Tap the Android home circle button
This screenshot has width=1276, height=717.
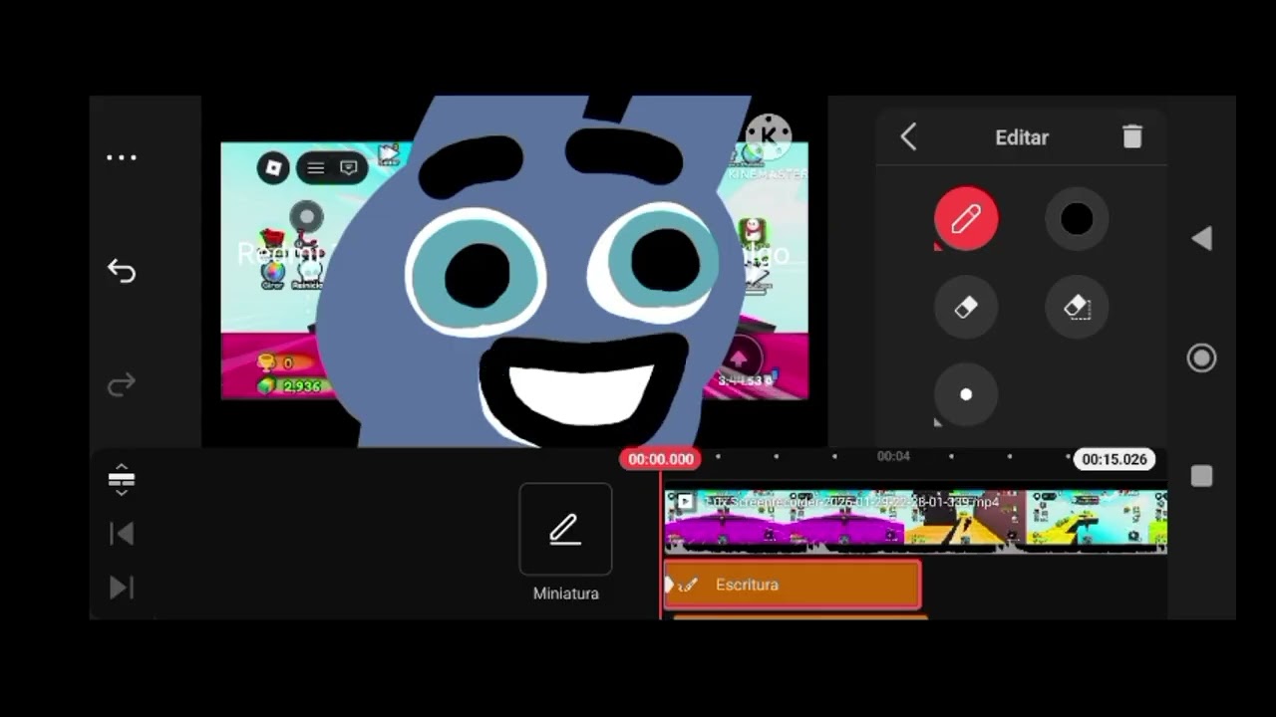[x=1201, y=358]
